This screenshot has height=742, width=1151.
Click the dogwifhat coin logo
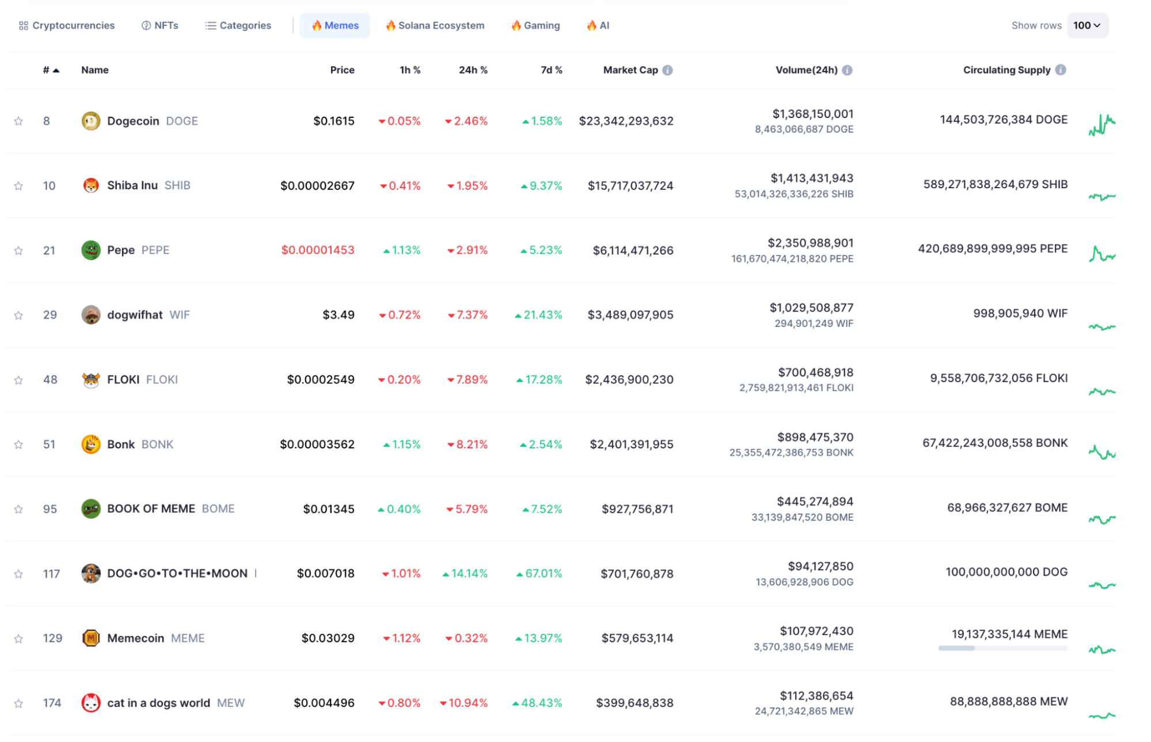point(91,315)
